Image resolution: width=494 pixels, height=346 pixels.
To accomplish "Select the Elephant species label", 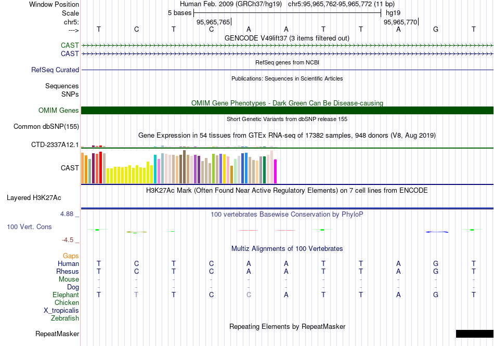I will [66, 295].
